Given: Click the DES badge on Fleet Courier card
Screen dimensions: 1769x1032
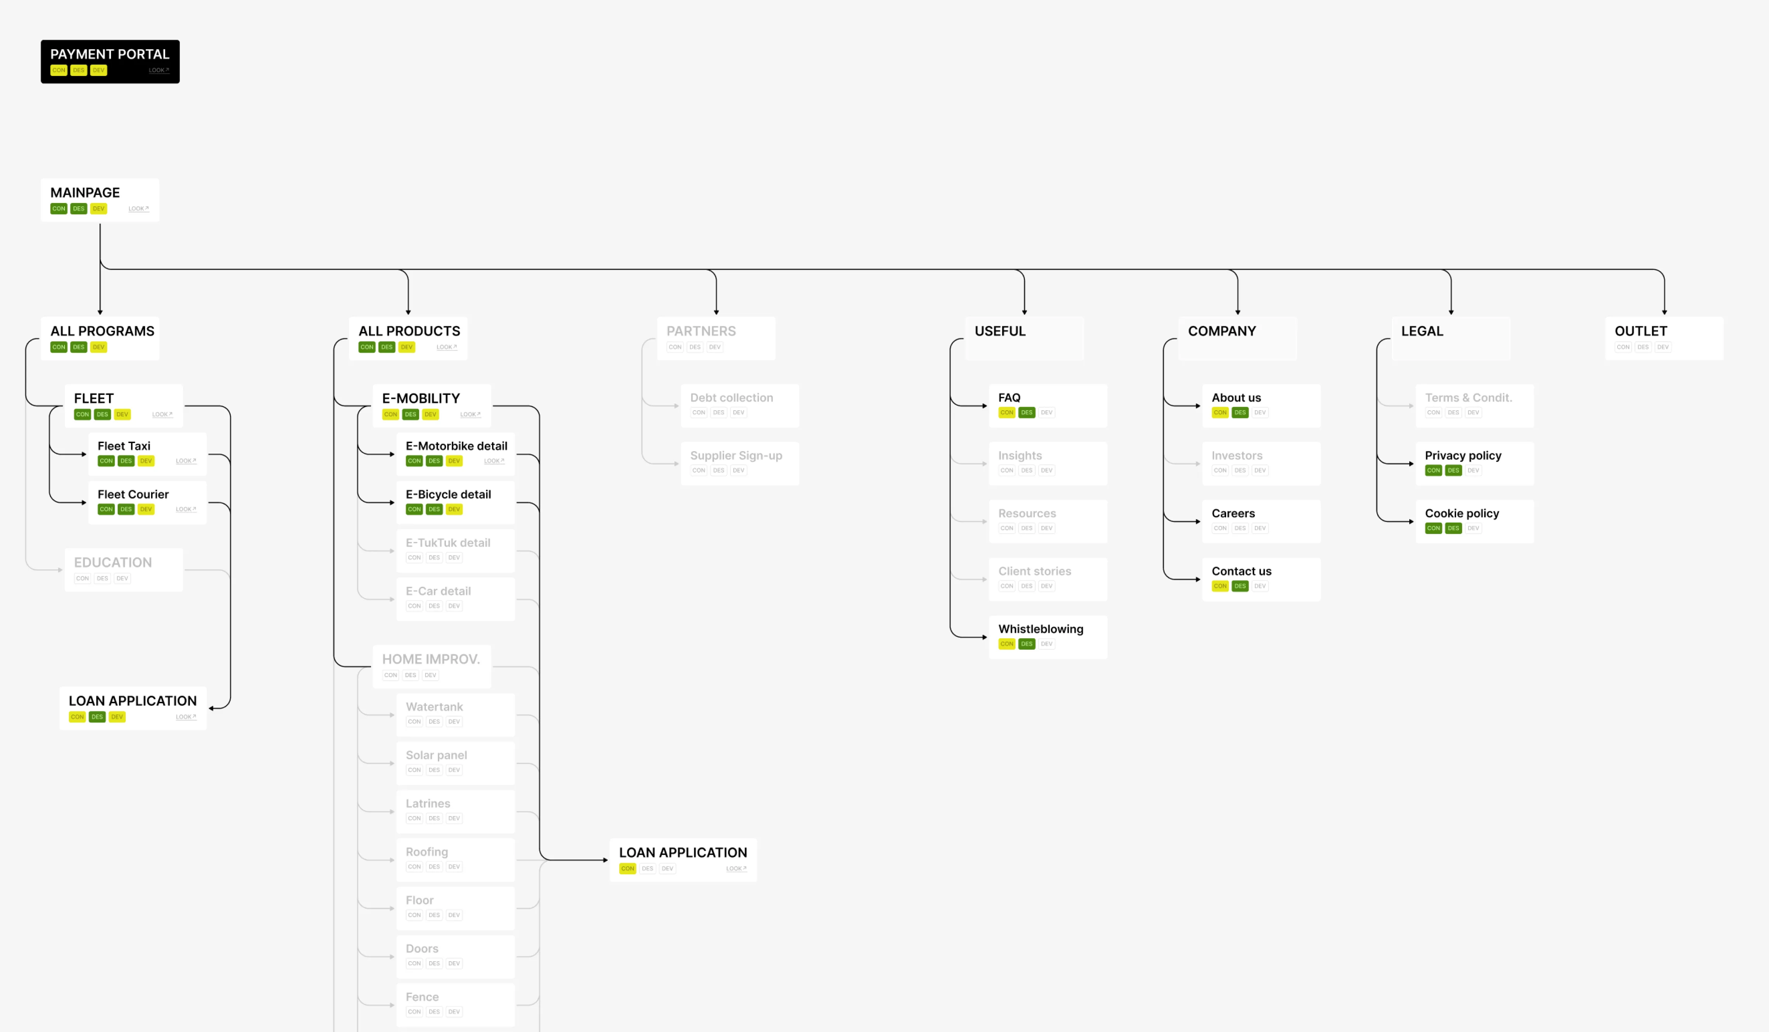Looking at the screenshot, I should click(x=126, y=509).
